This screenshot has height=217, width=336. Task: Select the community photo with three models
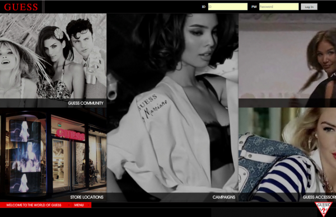click(x=53, y=56)
